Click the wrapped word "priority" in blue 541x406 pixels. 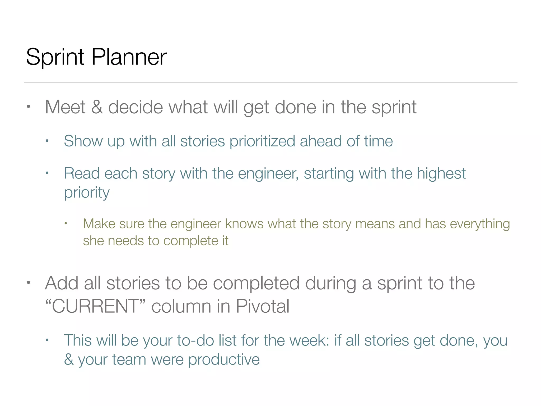87,192
